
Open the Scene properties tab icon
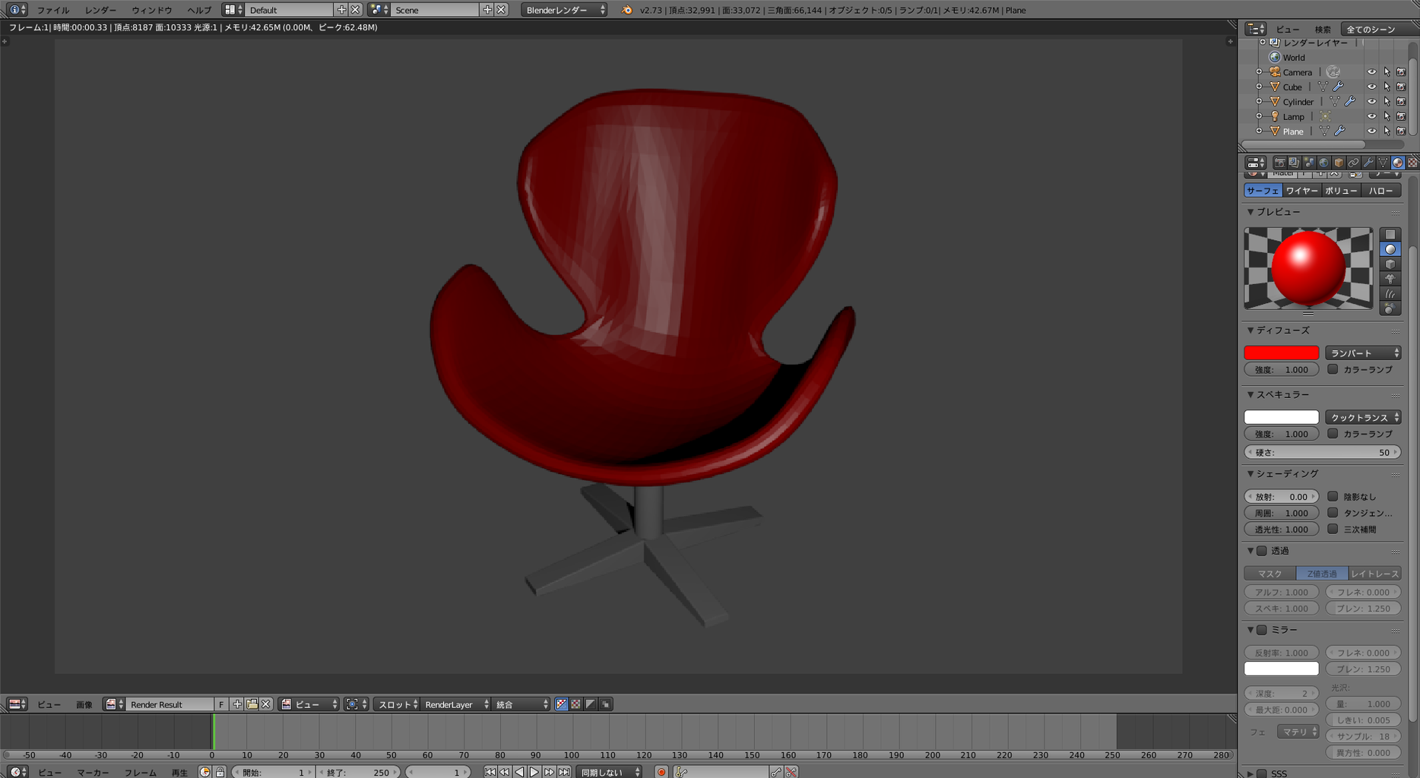coord(1309,163)
